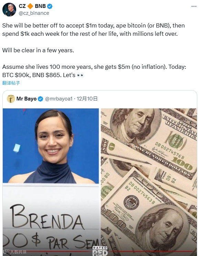This screenshot has height=256, width=199.
Task: Click the orange diamond BNB emoji icon
Action: (x=30, y=6)
